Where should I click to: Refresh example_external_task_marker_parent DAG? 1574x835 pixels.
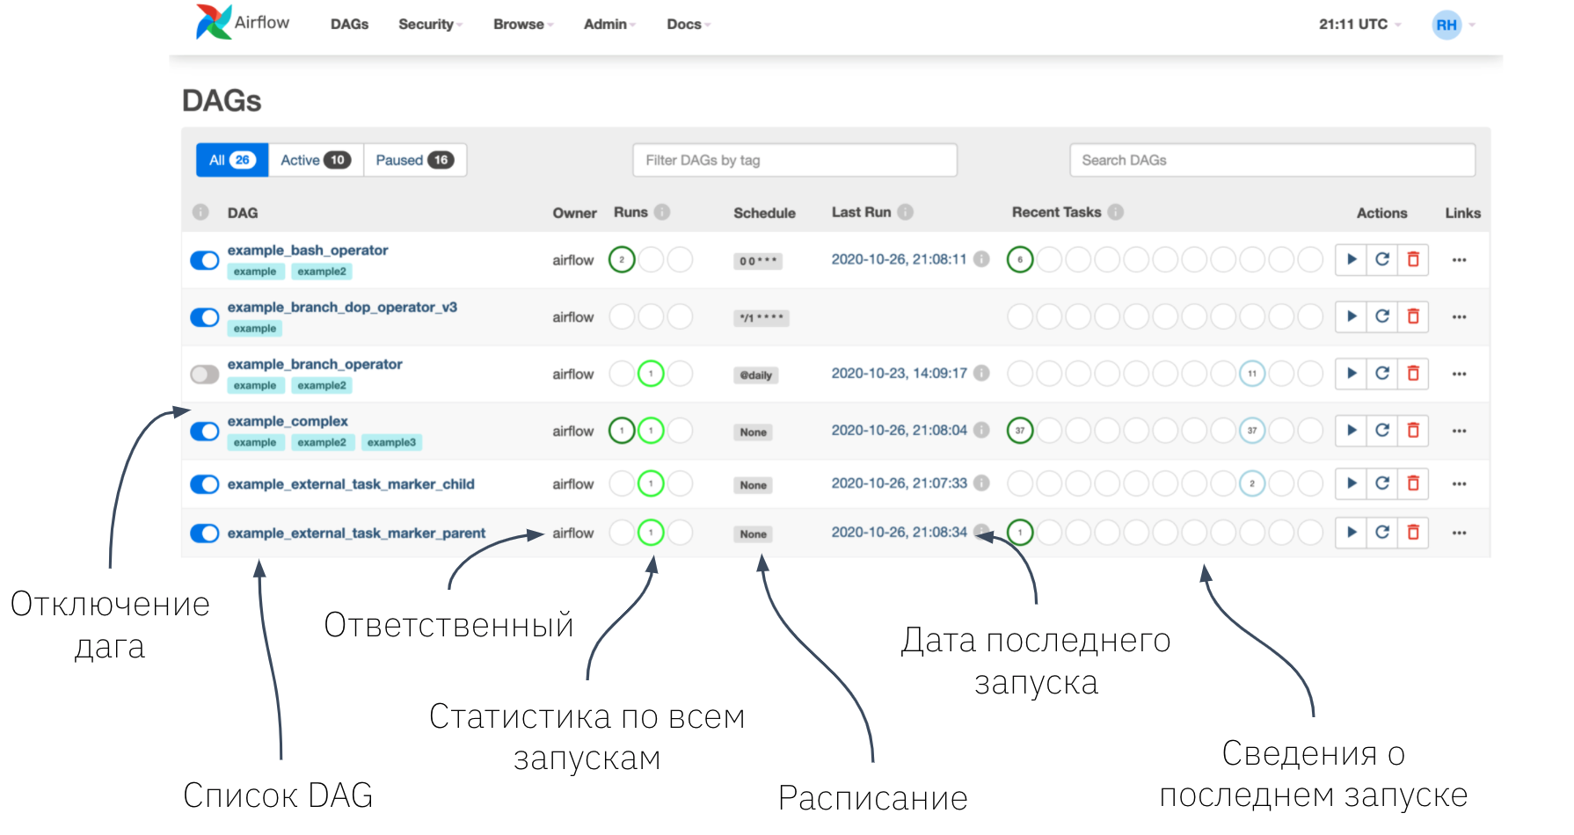[x=1382, y=533]
